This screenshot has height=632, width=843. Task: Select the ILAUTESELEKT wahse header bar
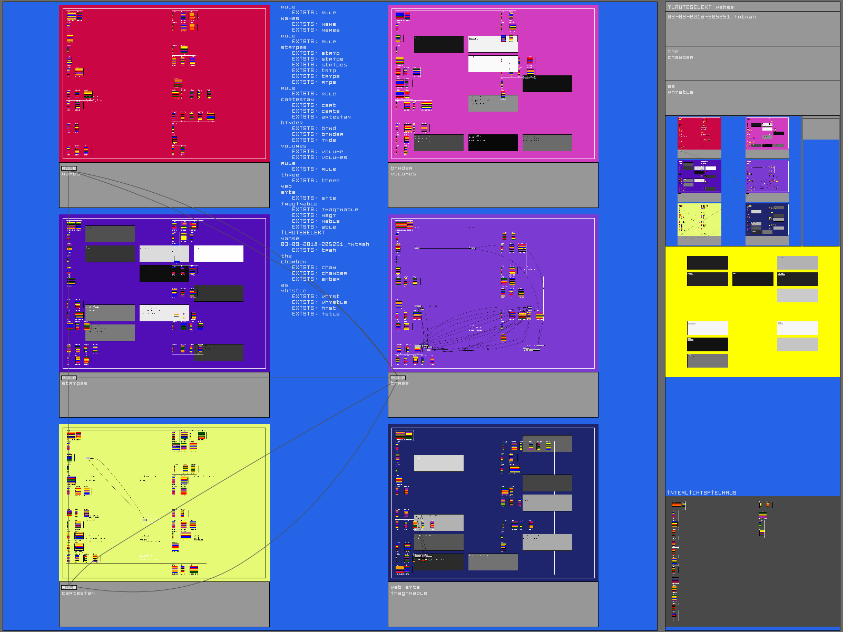752,7
